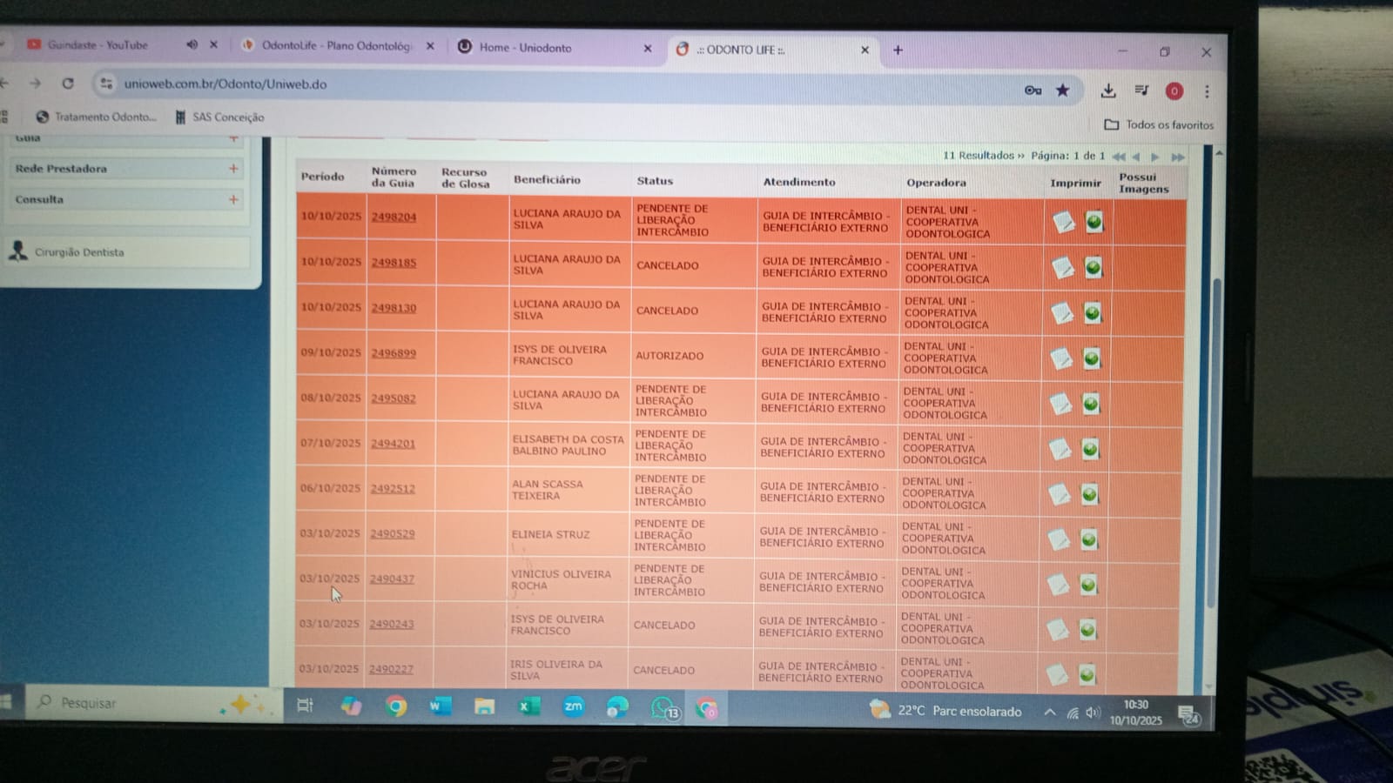Viewport: 1393px width, 783px height.
Task: Open guia number 2496899
Action: (x=394, y=353)
